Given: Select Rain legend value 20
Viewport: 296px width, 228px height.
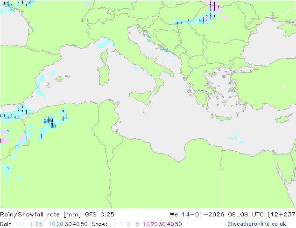Looking at the screenshot, I should pos(60,224).
